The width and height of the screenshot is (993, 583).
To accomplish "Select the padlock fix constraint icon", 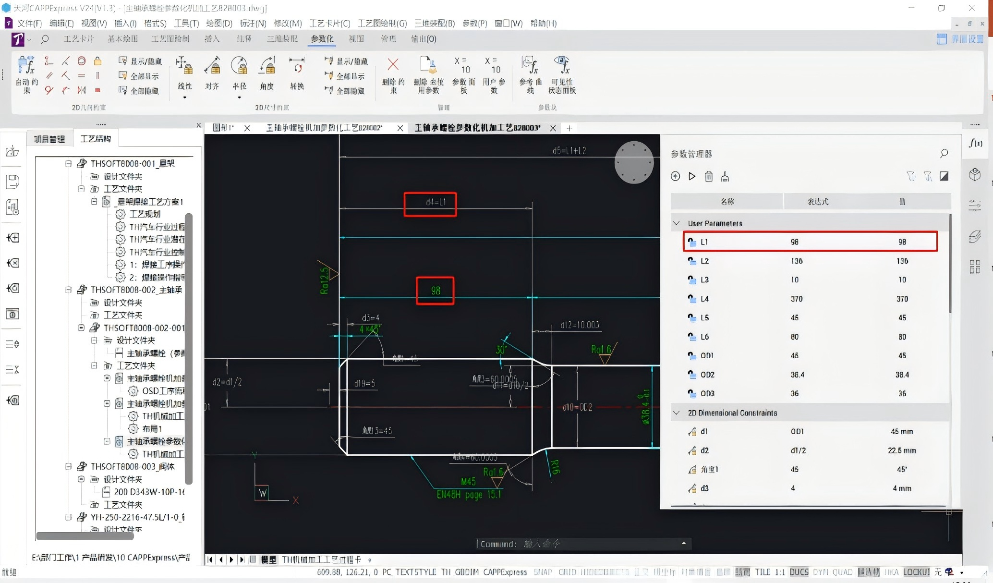I will pos(97,61).
